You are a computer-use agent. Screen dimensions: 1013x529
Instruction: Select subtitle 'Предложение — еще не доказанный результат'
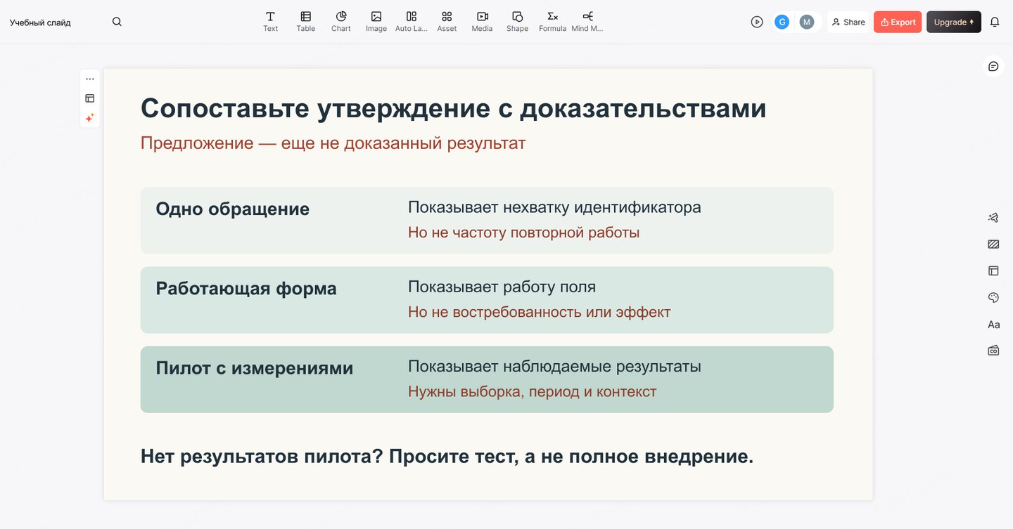[333, 143]
